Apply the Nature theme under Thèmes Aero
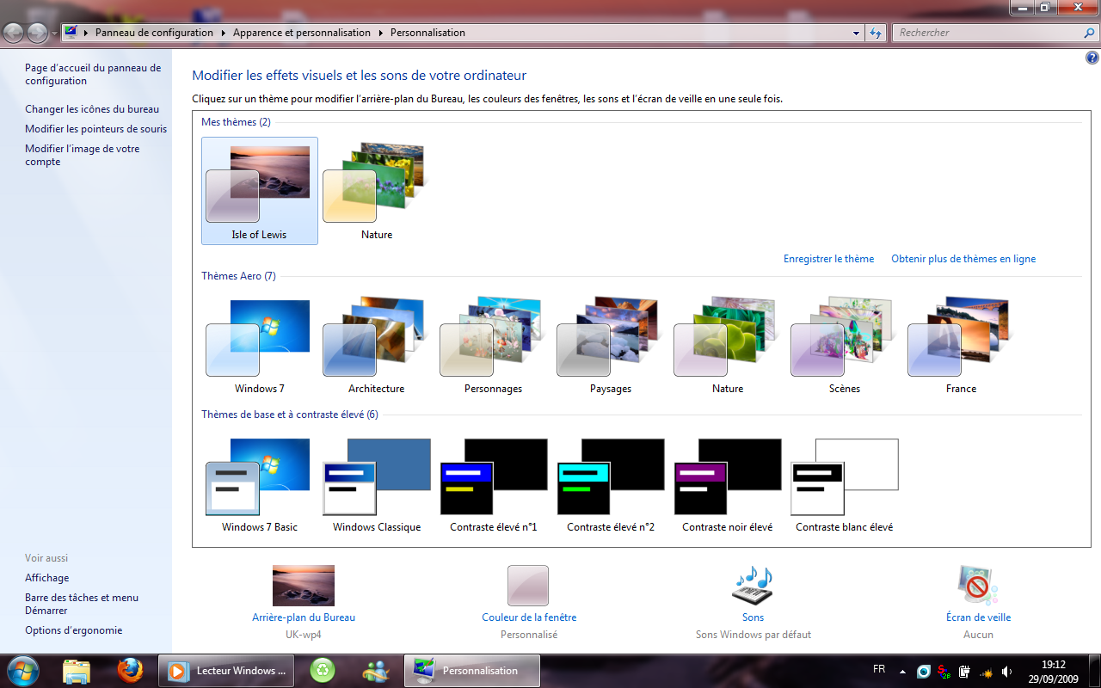 [727, 346]
